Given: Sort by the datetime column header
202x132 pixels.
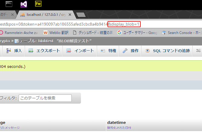Looking at the screenshot, I should tap(117, 122).
